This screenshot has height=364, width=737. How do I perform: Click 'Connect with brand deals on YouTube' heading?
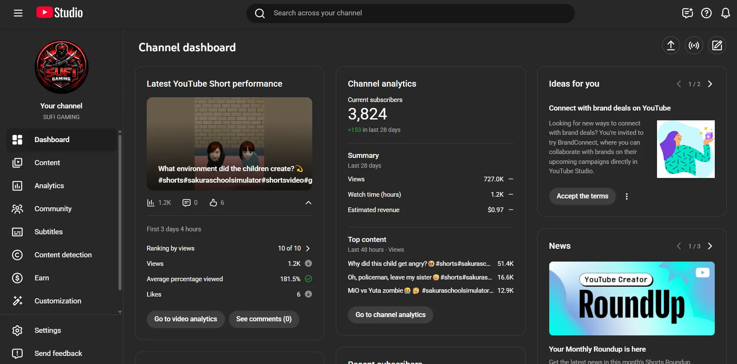click(610, 108)
